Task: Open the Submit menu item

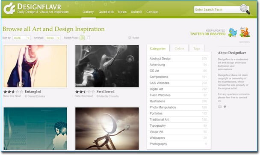Action: tap(136, 12)
